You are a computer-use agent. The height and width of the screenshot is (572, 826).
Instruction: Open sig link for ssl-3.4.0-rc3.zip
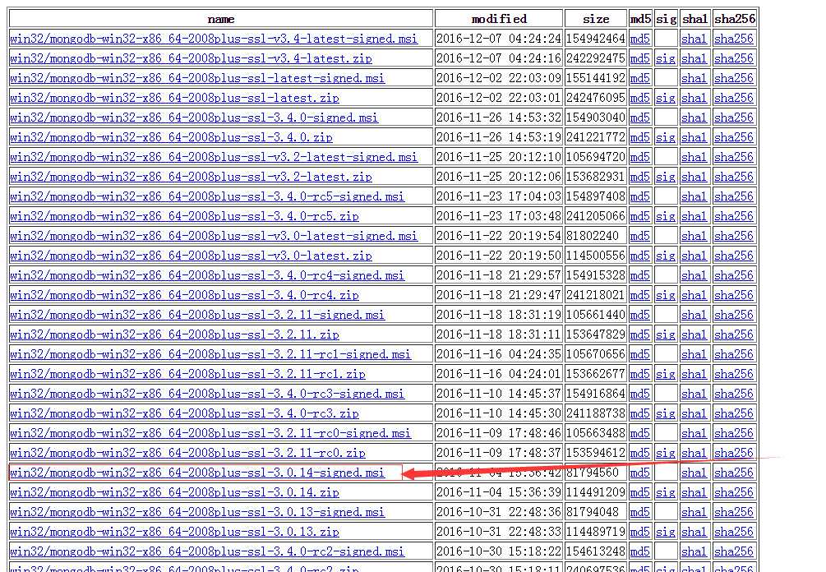tap(666, 414)
